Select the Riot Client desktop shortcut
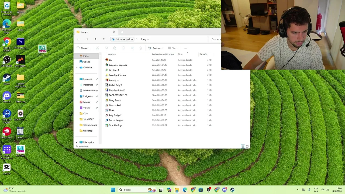Screen dimensions: 345x194 [7, 133]
